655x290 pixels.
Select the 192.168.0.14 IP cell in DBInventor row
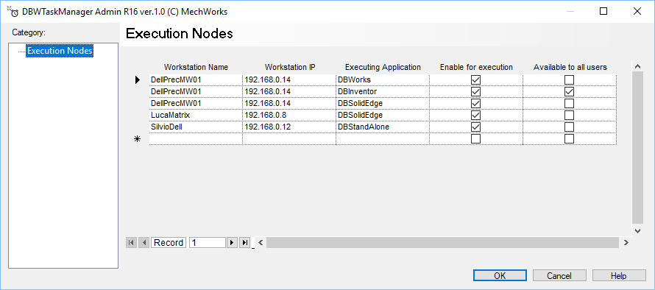pos(289,91)
